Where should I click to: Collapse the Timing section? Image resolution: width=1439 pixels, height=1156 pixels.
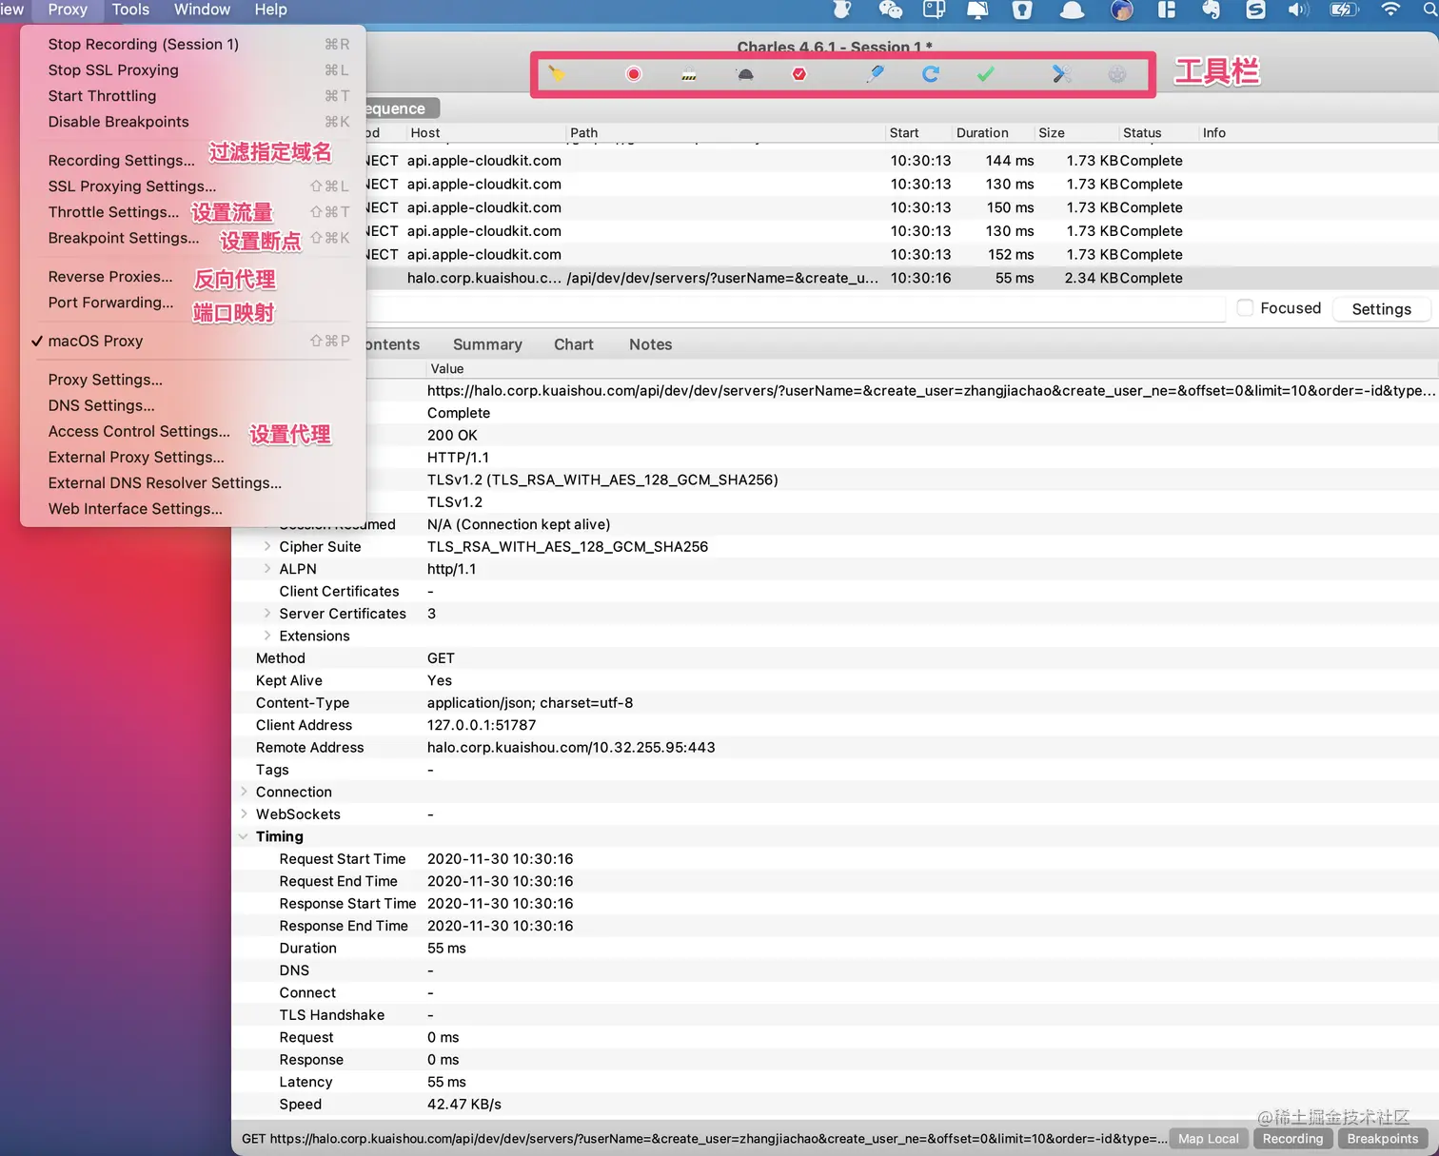coord(244,836)
